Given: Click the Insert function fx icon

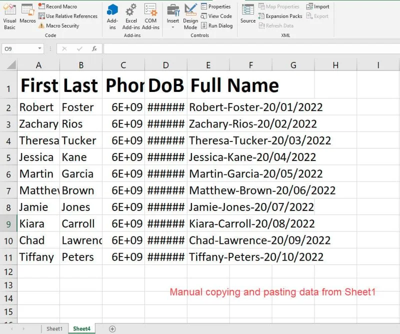Looking at the screenshot, I should coord(94,48).
